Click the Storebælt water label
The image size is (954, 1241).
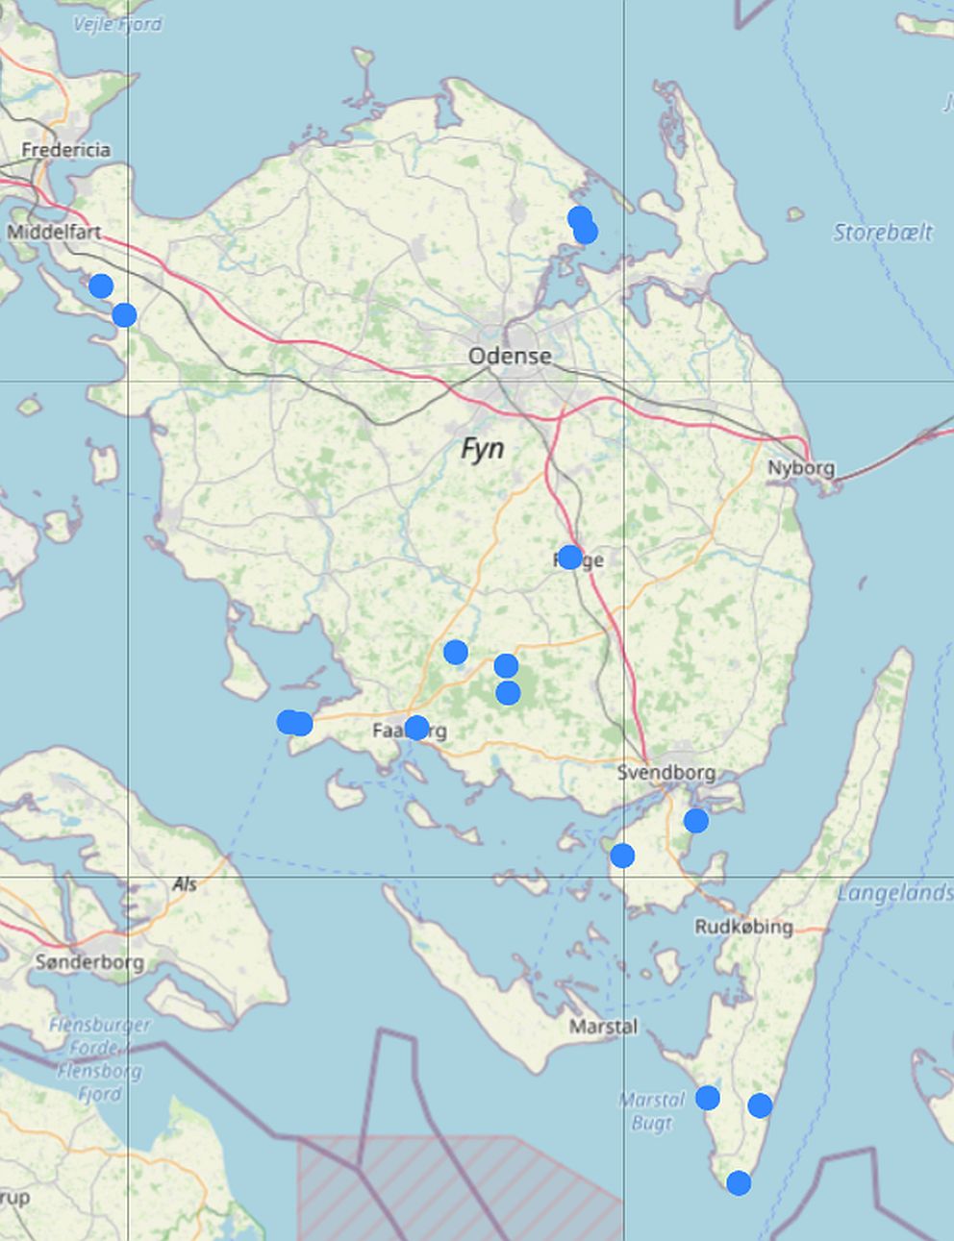coord(883,232)
